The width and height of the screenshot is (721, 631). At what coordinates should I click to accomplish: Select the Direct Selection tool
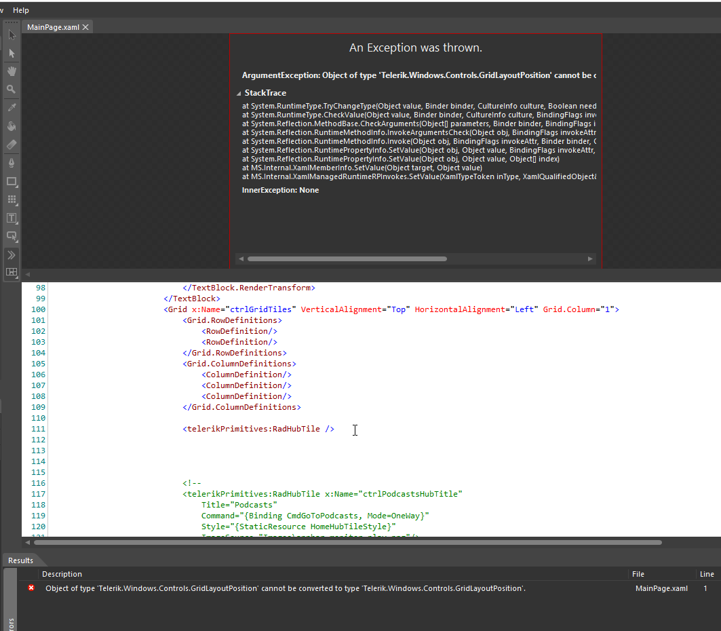(12, 54)
